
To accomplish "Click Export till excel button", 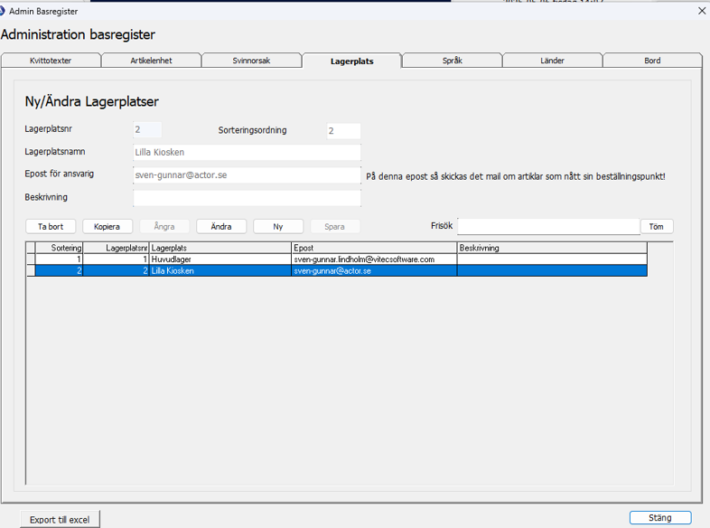I will (60, 519).
